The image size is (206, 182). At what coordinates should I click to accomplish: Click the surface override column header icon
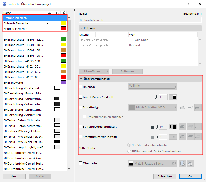64,13
